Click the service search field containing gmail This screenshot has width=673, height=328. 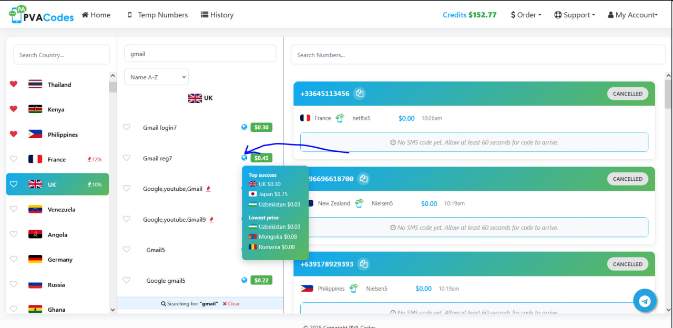click(x=200, y=54)
